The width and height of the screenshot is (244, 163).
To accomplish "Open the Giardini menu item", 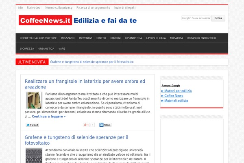I will click(115, 38).
